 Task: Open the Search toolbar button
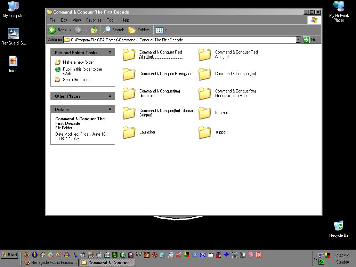(x=114, y=30)
